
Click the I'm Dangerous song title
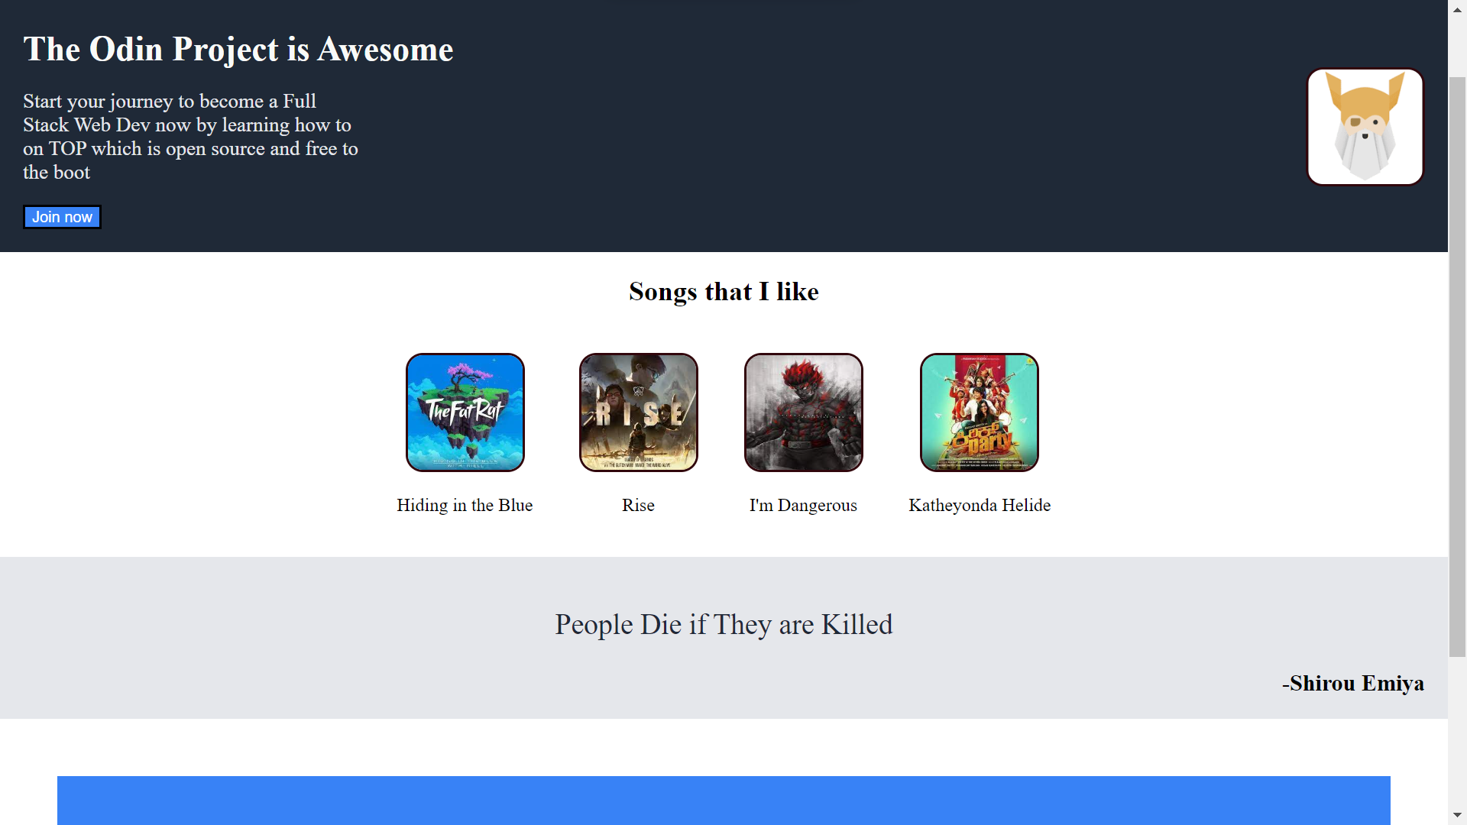[x=803, y=505]
